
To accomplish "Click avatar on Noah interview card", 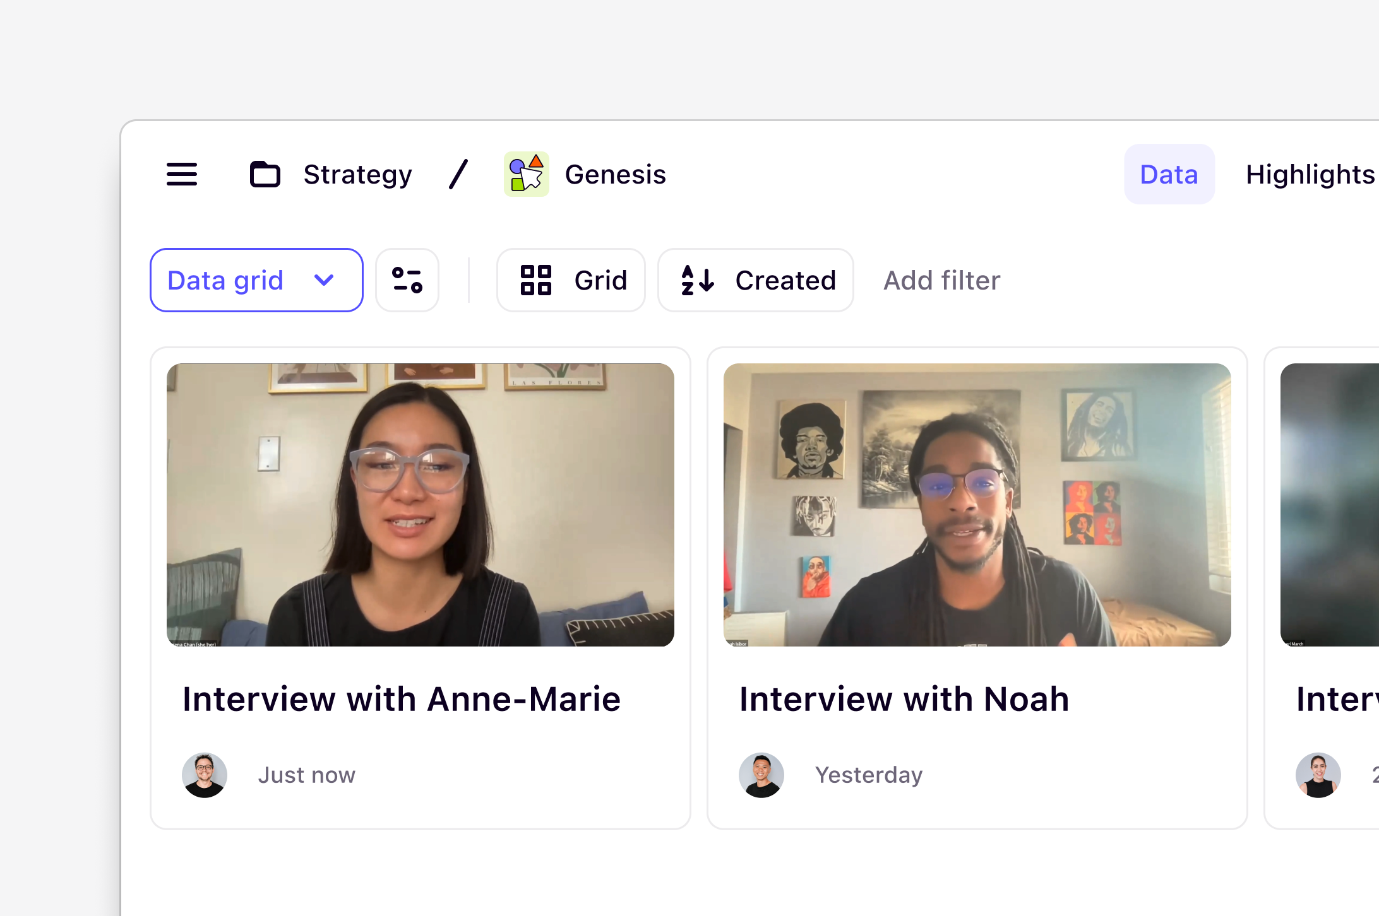I will 761,775.
